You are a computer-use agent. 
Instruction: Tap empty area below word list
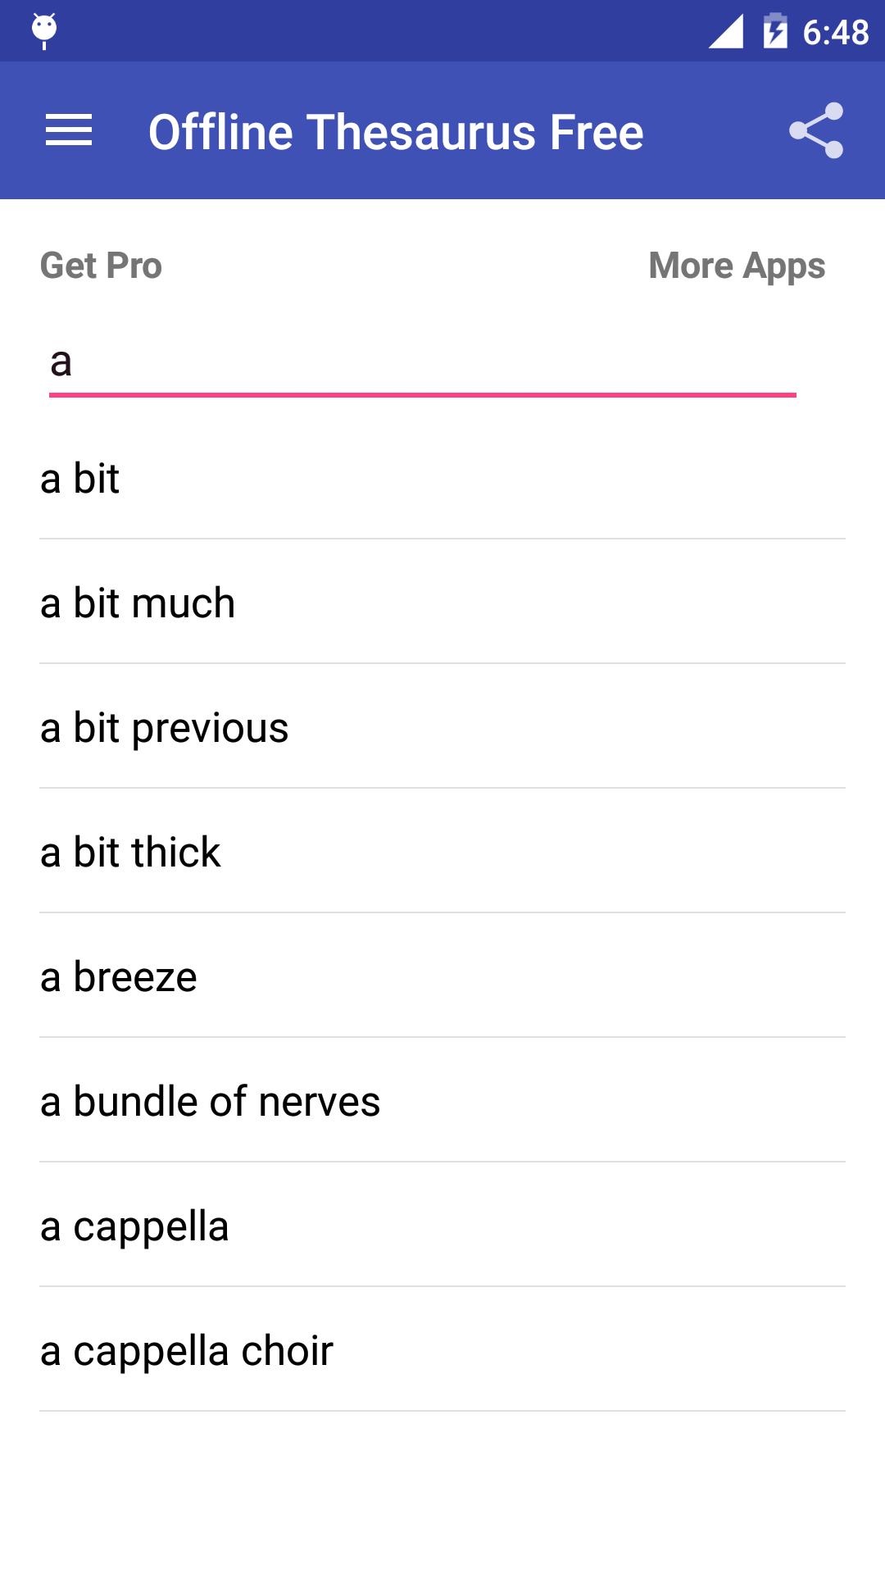[x=442, y=1492]
